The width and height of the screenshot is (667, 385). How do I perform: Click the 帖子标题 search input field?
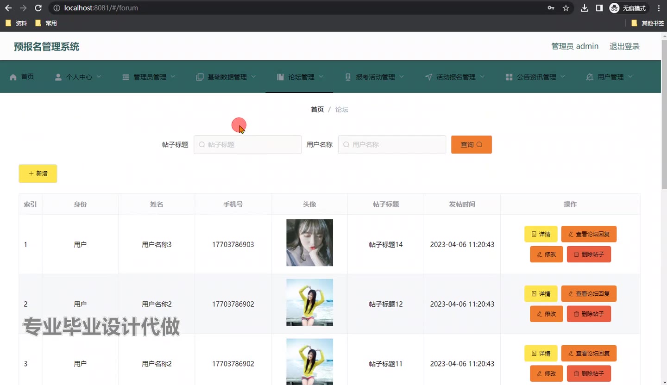click(248, 144)
